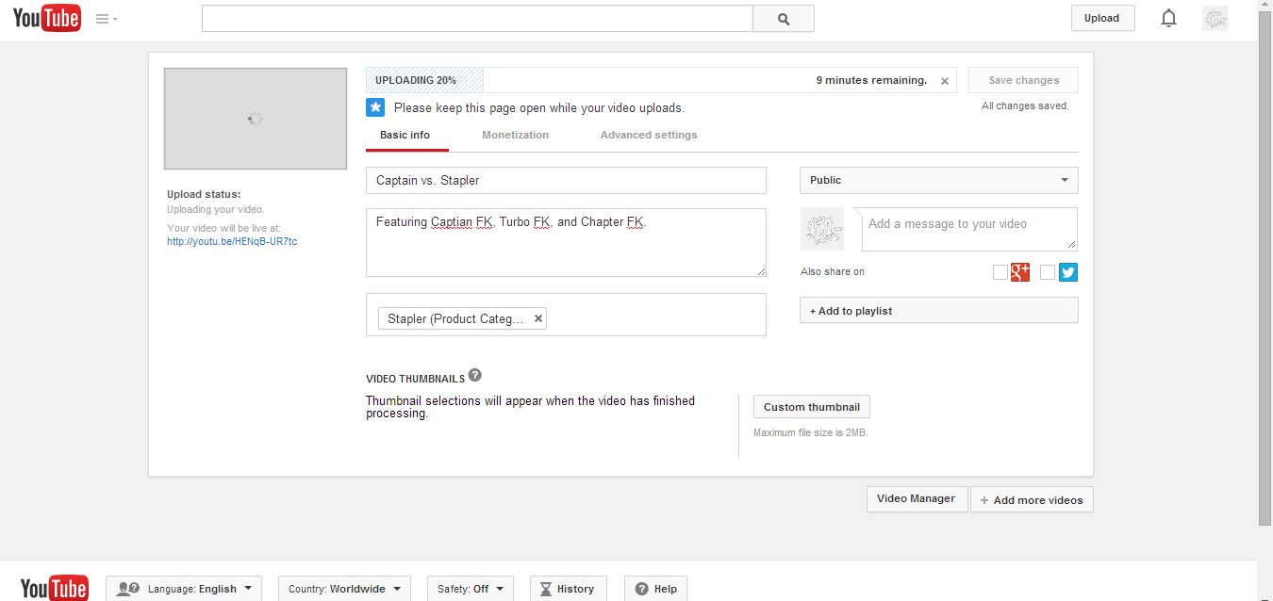Open the youtu.be video link
The height and width of the screenshot is (601, 1273).
click(232, 241)
